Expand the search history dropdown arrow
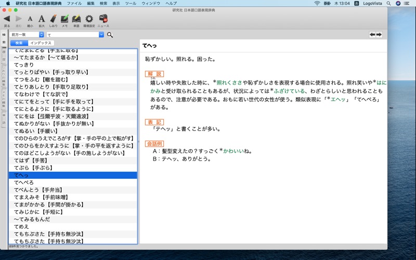The width and height of the screenshot is (416, 260). [101, 34]
